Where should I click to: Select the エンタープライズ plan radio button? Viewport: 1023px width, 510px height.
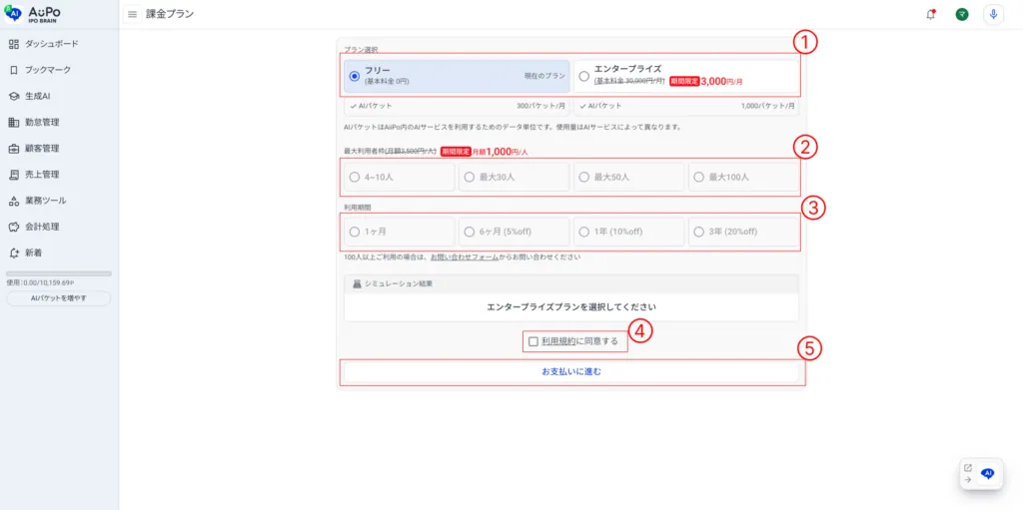tap(583, 75)
